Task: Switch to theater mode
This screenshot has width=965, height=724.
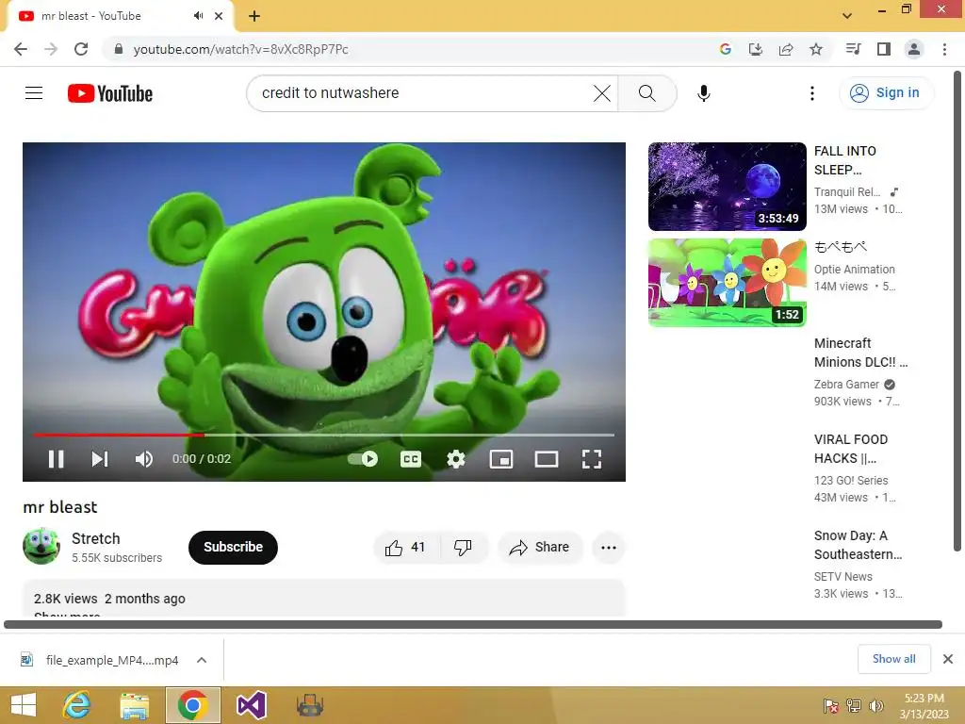Action: tap(547, 459)
